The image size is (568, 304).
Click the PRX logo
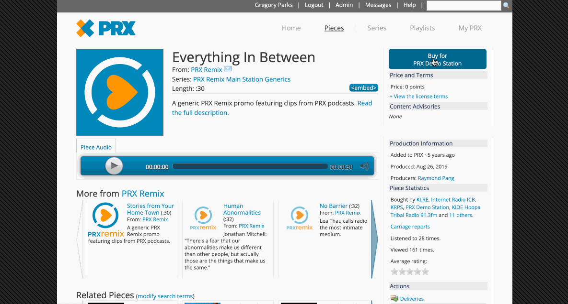pos(106,28)
